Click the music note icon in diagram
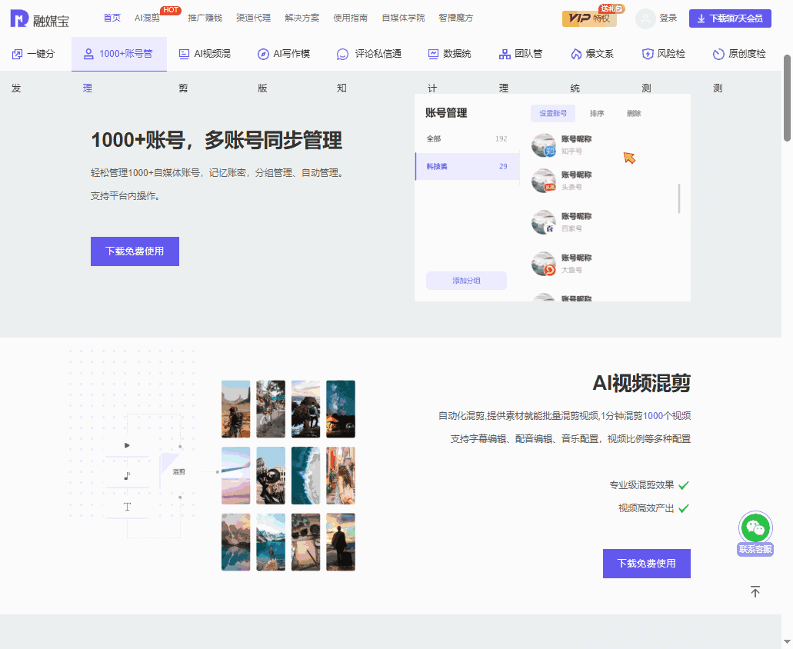793x649 pixels. (127, 476)
